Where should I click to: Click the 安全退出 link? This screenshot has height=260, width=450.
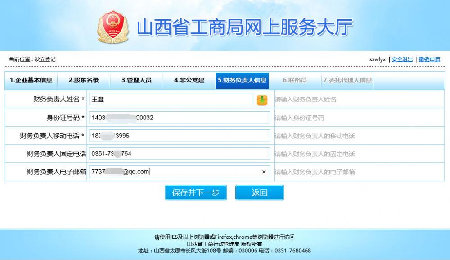click(402, 59)
